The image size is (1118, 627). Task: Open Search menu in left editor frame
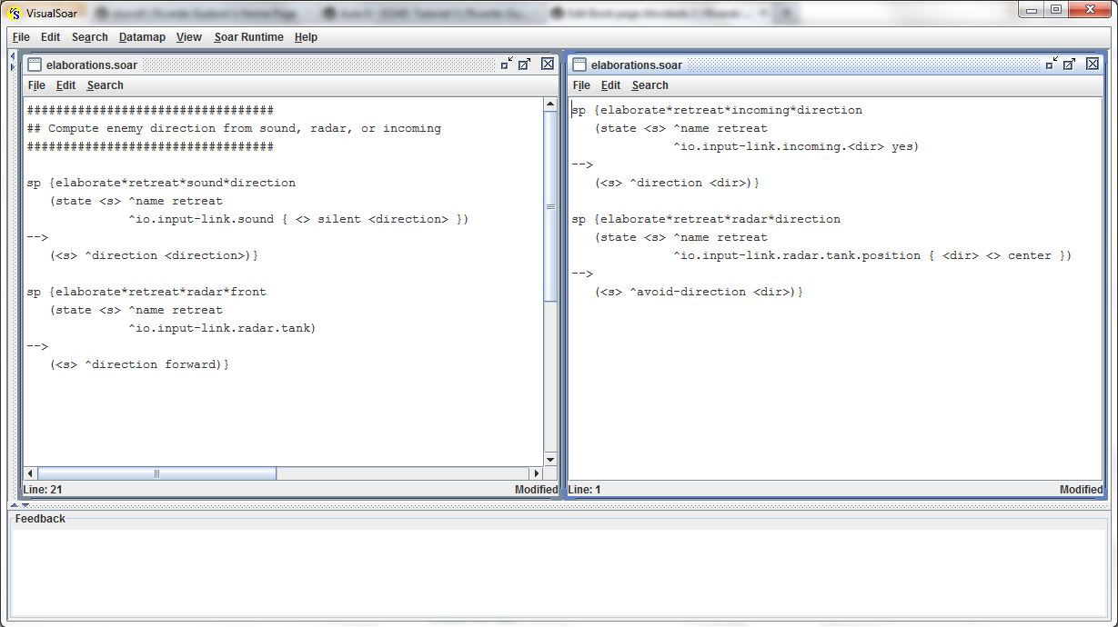(x=105, y=85)
